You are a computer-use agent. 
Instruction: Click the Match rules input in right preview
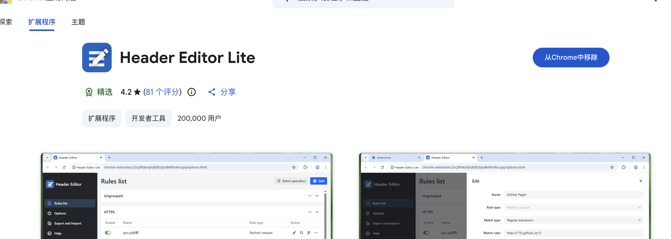[x=573, y=233]
